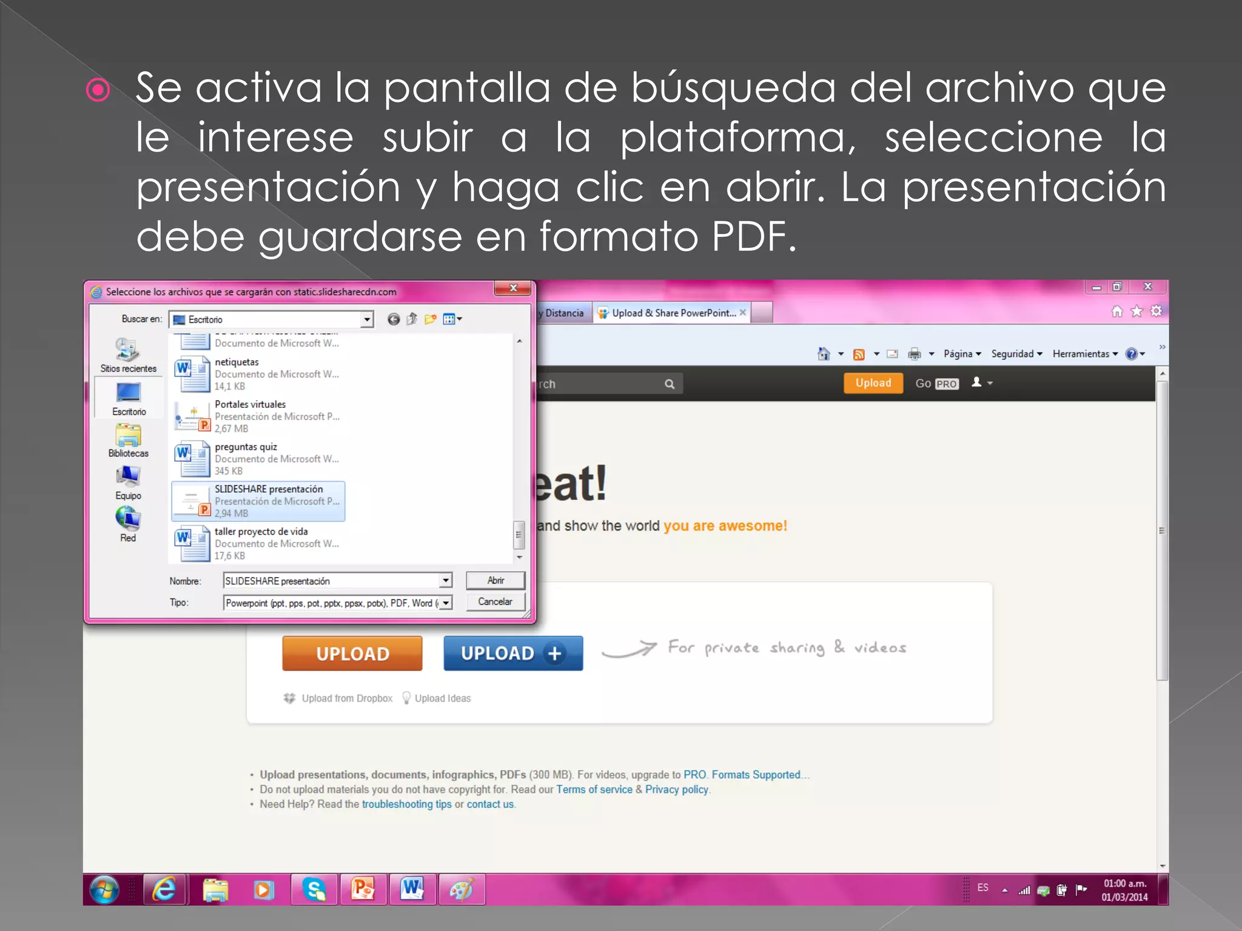1242x931 pixels.
Task: Select SLIDESHARE presentación file in list
Action: [258, 501]
